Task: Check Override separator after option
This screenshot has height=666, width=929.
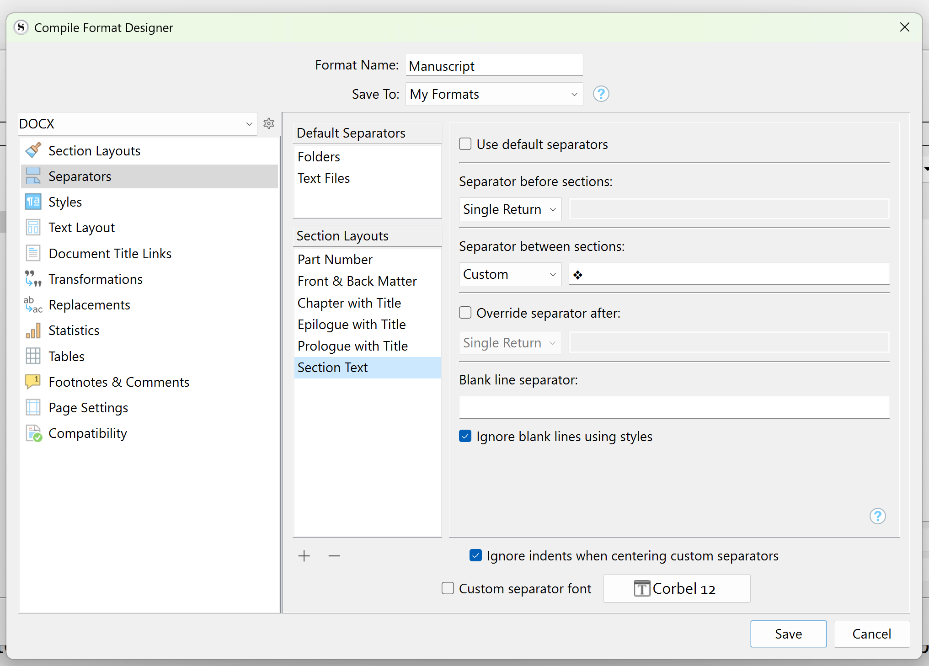Action: 465,313
